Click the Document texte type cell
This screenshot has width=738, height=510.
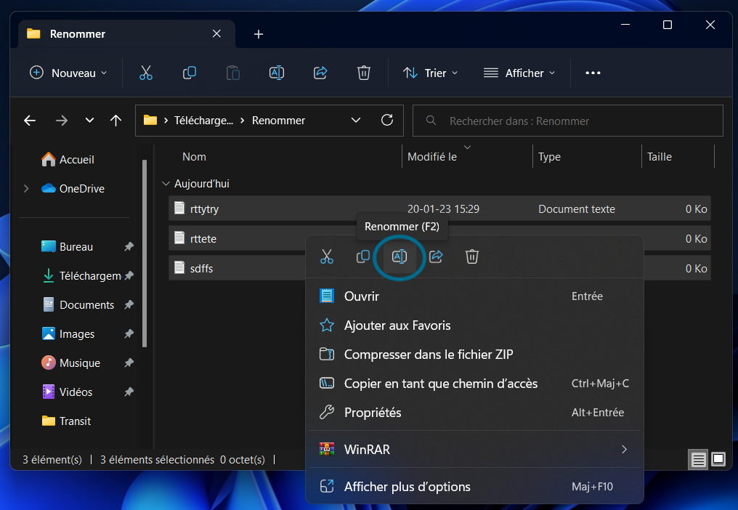pyautogui.click(x=577, y=209)
